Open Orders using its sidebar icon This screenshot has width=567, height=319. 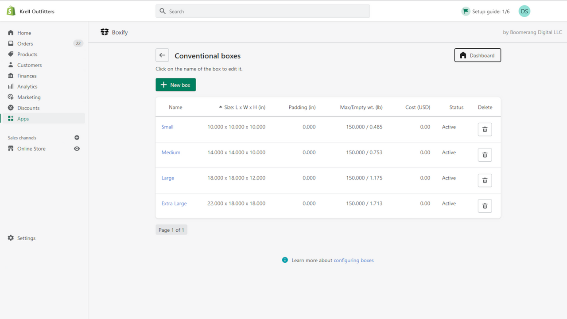(10, 43)
